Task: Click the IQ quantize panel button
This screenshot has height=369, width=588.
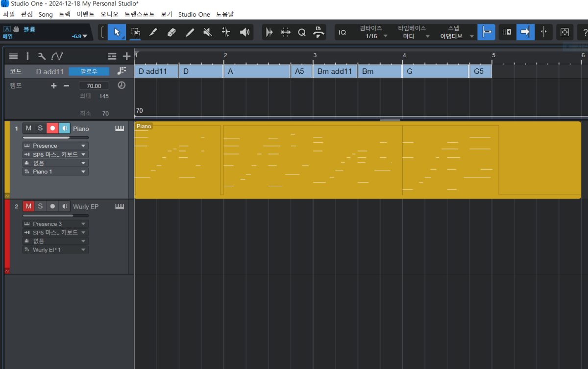Action: click(x=343, y=32)
